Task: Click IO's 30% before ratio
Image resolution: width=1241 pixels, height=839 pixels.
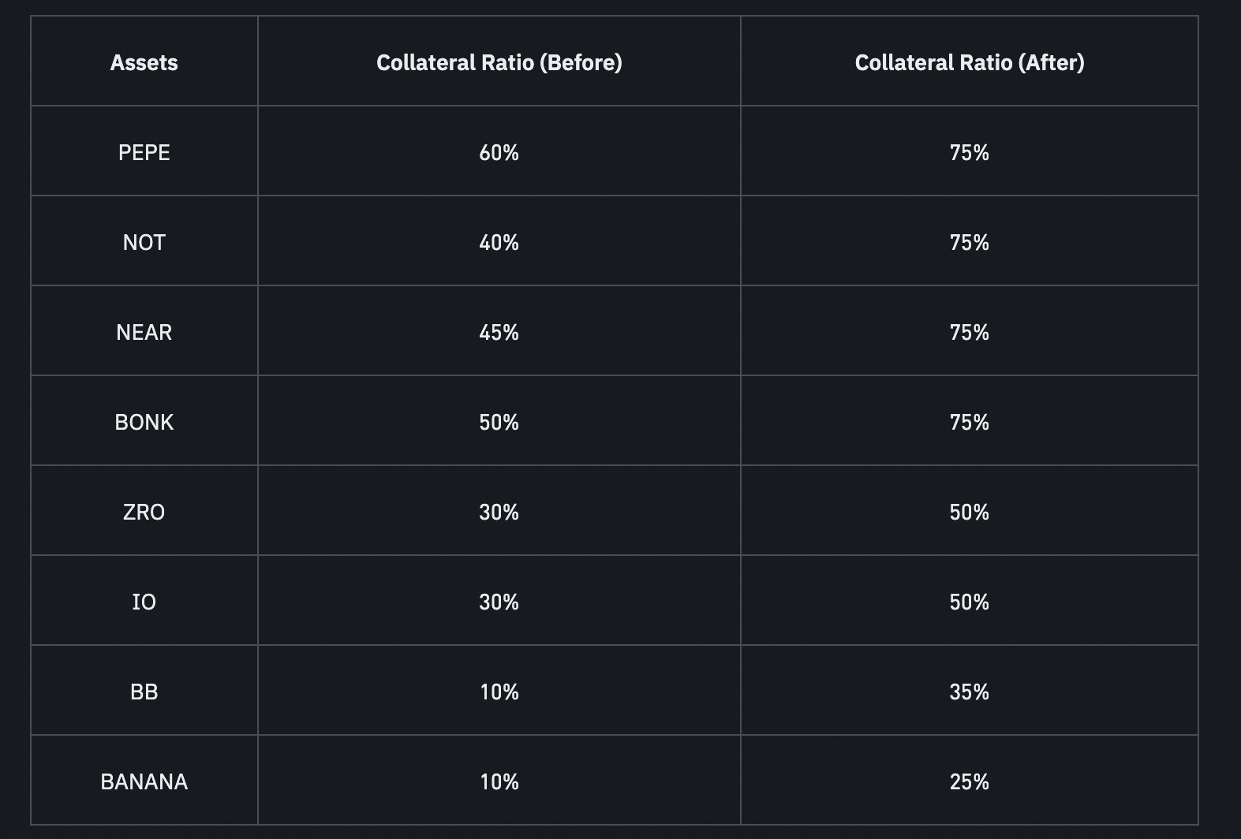Action: point(499,602)
